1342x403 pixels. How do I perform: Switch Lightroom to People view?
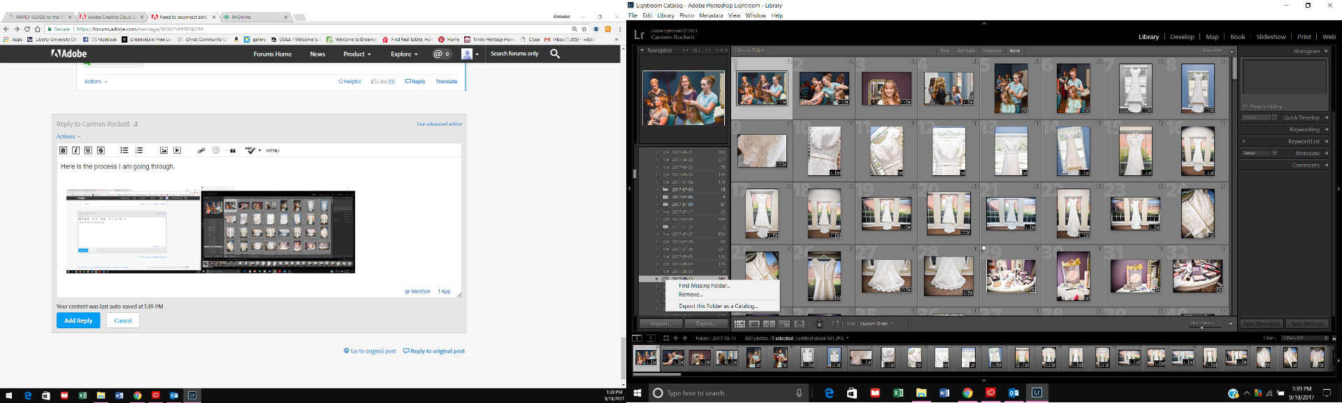click(800, 324)
